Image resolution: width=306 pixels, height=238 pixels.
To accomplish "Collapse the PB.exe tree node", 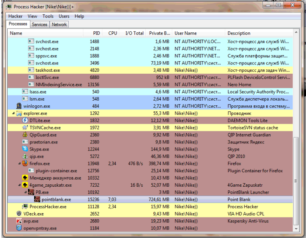I will pyautogui.click(x=25, y=192).
